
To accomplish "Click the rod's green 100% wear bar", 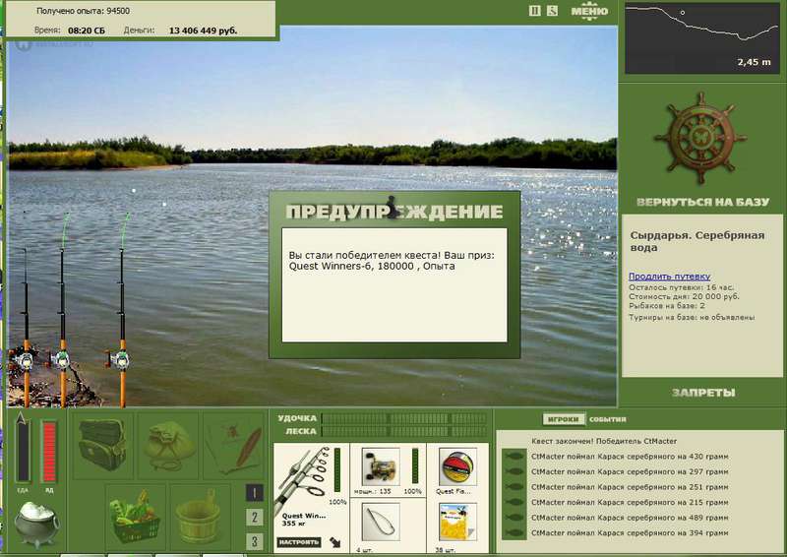I will click(x=336, y=470).
